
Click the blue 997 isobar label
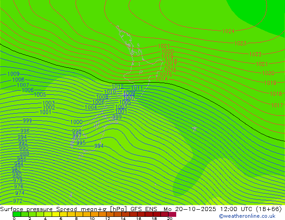(x=77, y=136)
